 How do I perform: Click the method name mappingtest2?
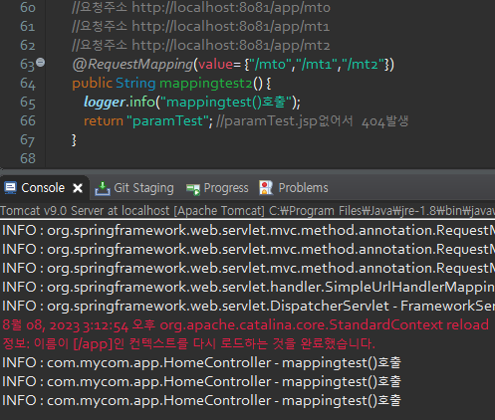(206, 84)
